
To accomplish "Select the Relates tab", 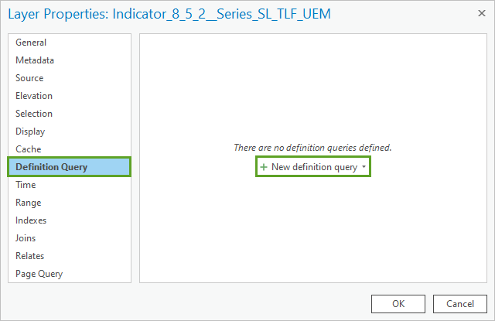I will click(x=30, y=256).
